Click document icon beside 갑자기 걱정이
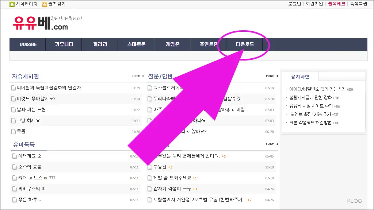Viewport: 374px width, 210px height. click(x=150, y=189)
